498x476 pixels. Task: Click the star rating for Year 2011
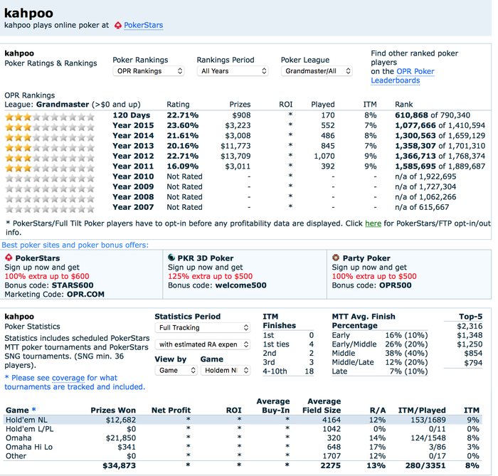point(49,166)
